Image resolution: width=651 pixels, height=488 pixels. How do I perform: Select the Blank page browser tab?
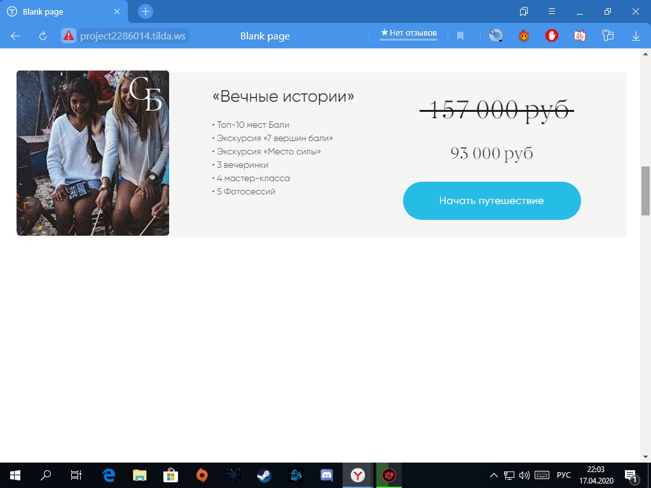click(64, 11)
